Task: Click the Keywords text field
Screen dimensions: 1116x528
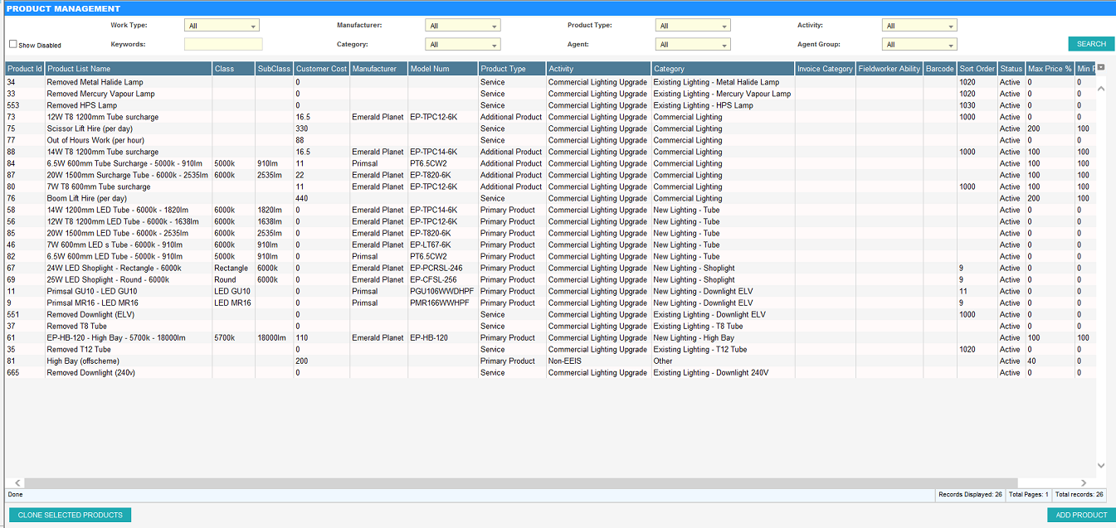Action: (x=223, y=45)
